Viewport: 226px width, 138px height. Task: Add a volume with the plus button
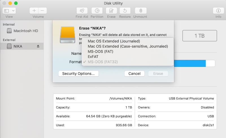(x=34, y=11)
